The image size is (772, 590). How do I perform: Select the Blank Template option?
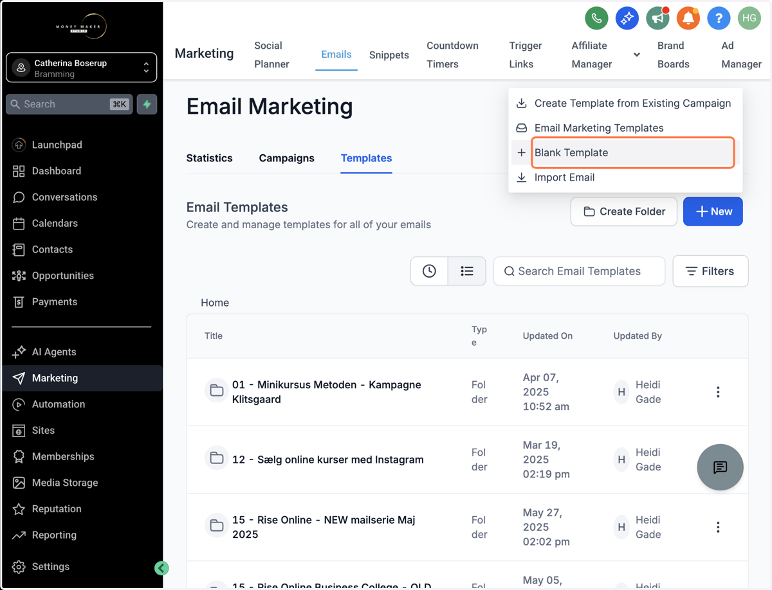point(625,153)
